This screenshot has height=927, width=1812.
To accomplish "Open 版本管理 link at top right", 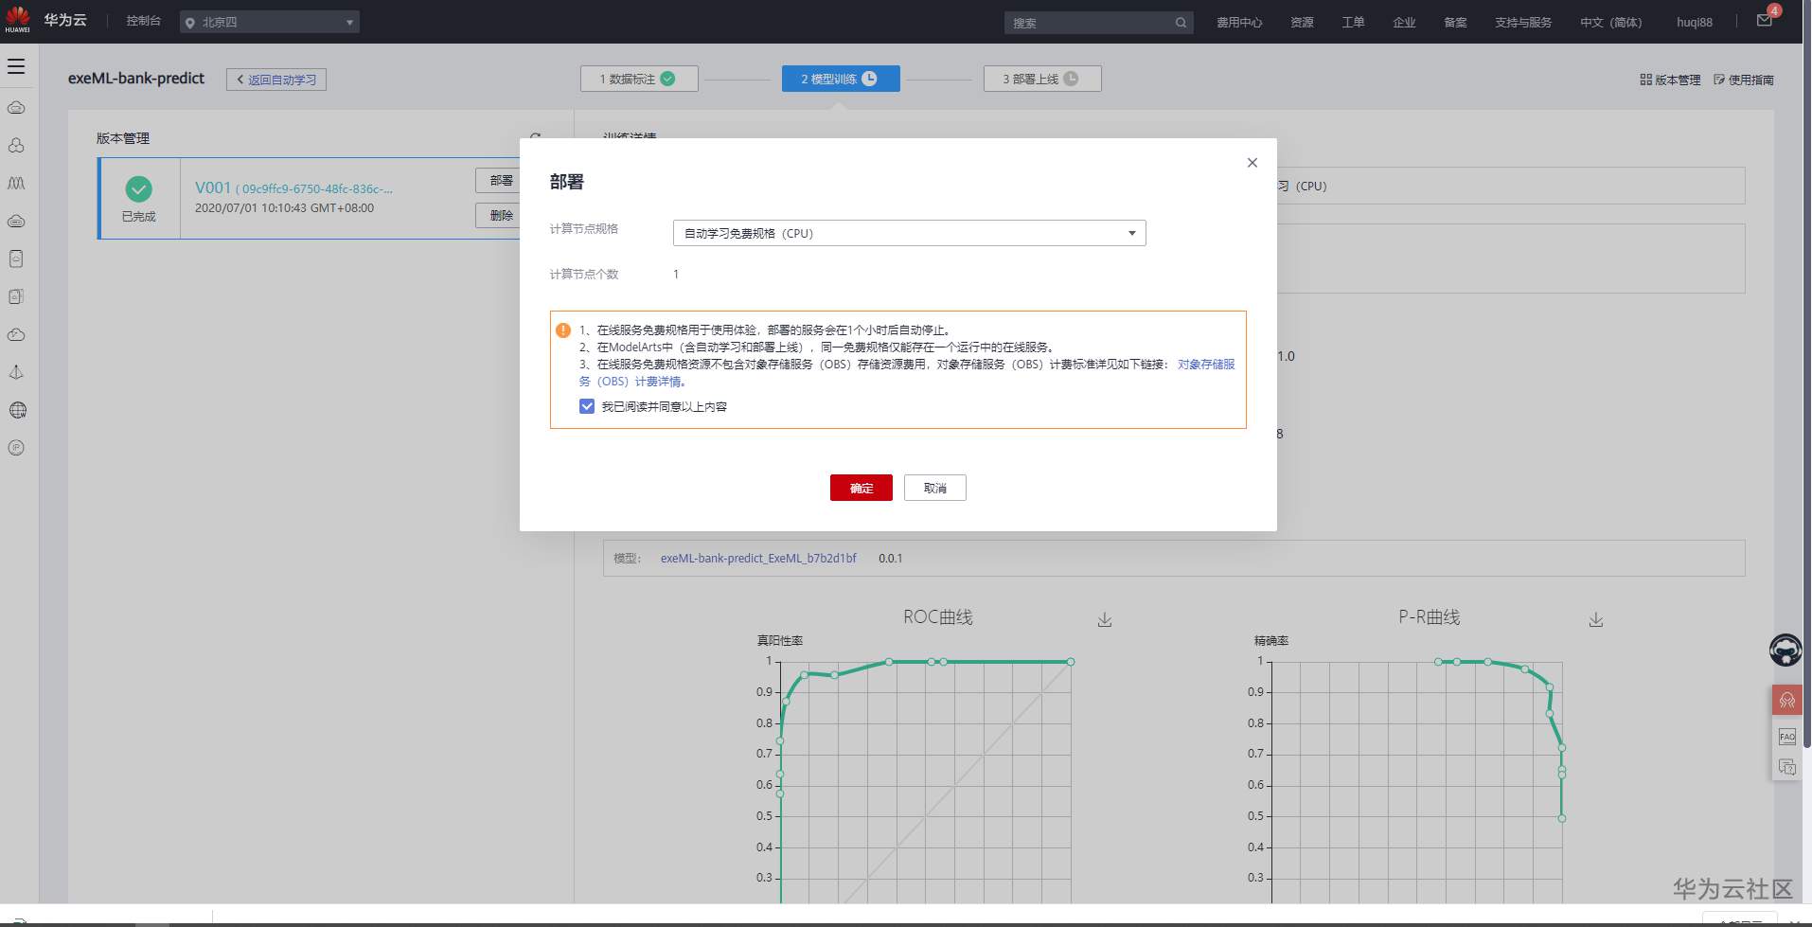I will tap(1670, 80).
